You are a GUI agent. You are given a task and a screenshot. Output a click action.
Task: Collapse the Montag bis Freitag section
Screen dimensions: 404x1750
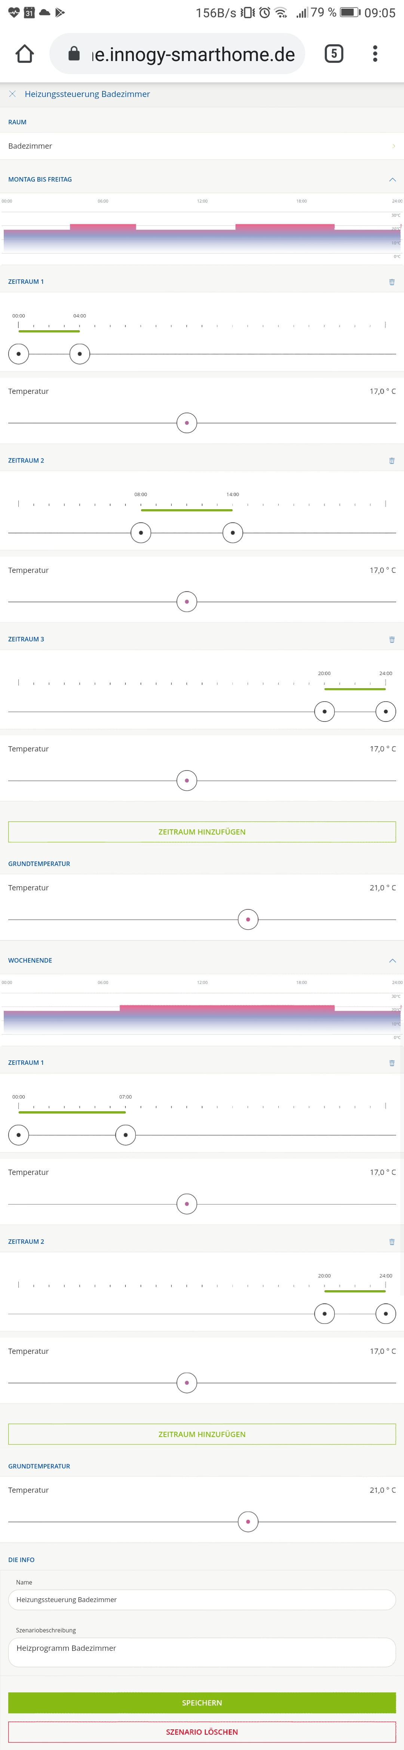[x=392, y=179]
